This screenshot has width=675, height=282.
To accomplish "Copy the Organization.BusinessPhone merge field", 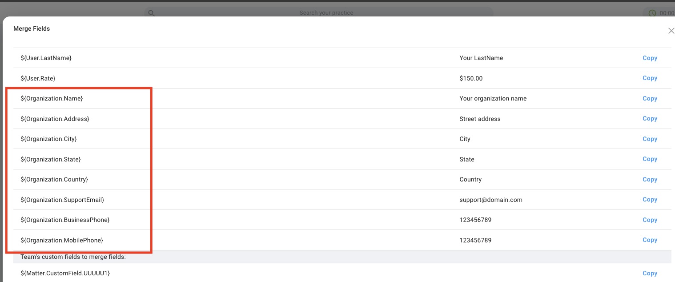I will point(650,220).
